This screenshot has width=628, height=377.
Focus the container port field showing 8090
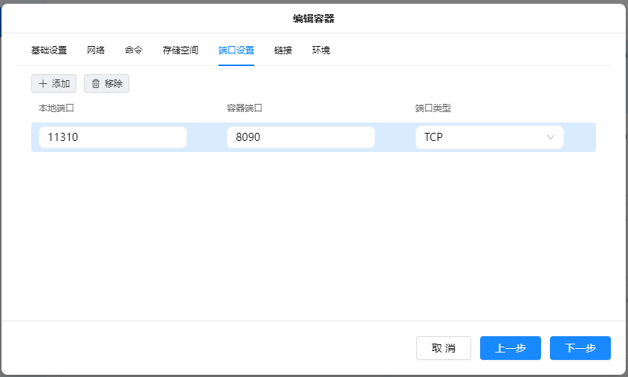301,137
